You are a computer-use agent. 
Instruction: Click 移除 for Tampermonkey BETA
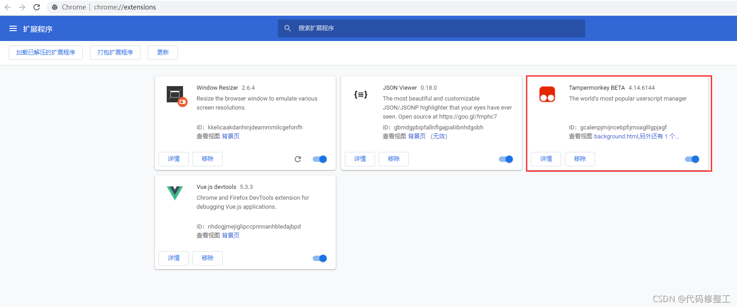(580, 159)
